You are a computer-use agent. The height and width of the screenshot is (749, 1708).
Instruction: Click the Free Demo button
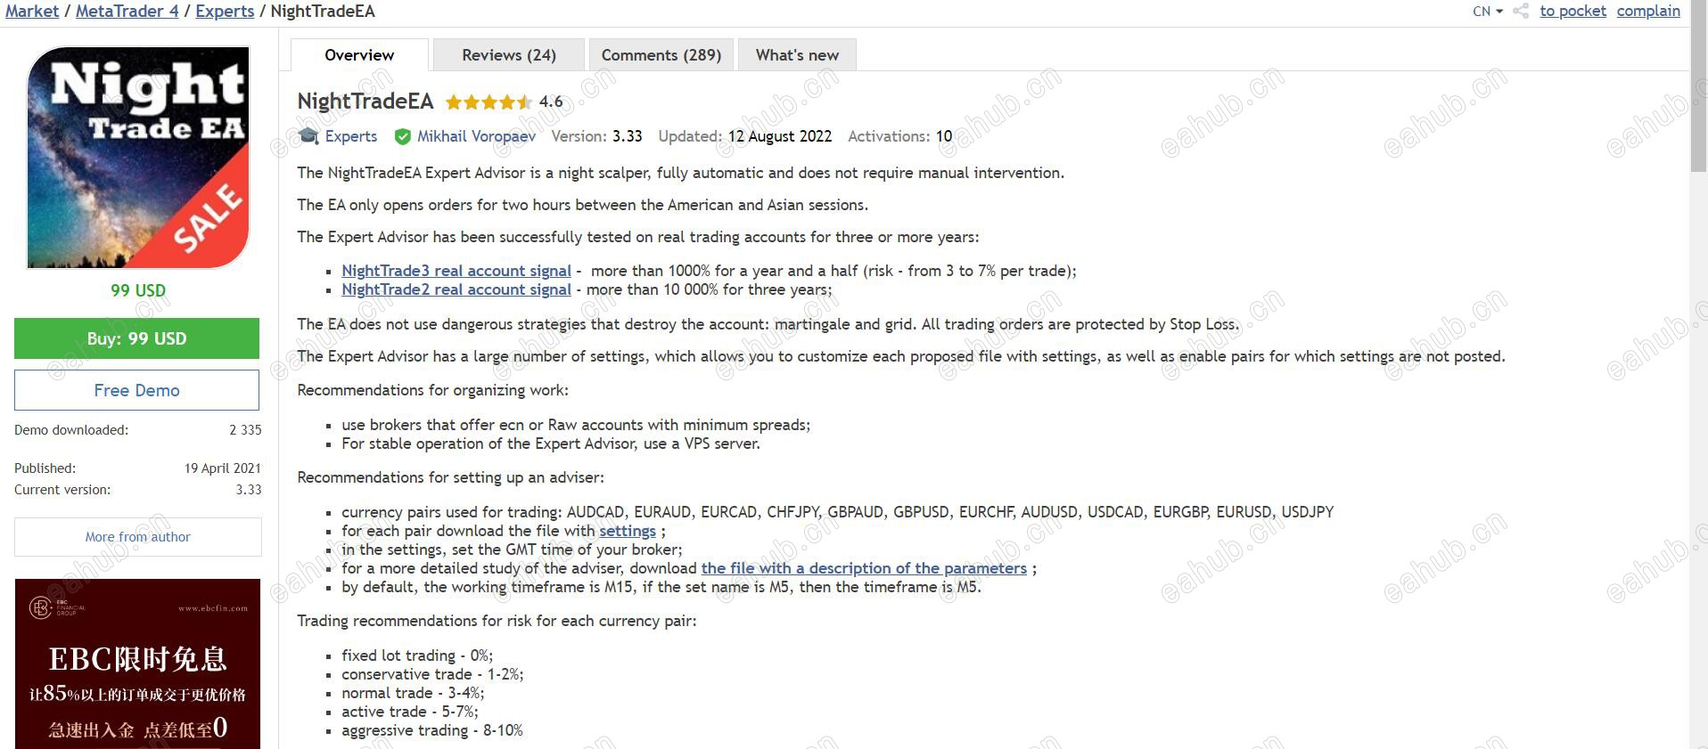pos(136,390)
